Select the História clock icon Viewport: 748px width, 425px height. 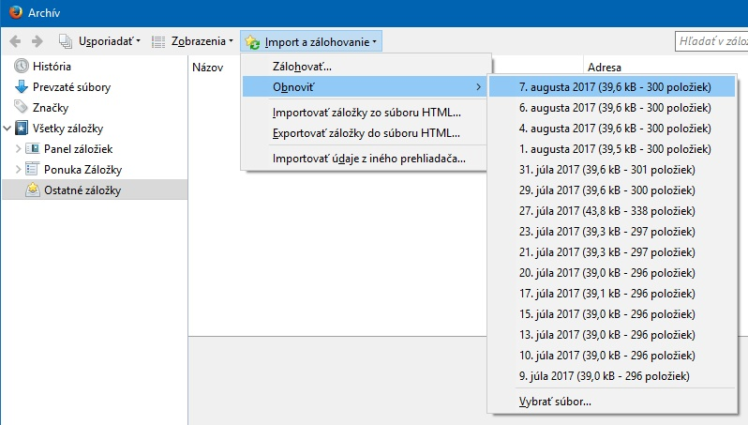click(22, 67)
